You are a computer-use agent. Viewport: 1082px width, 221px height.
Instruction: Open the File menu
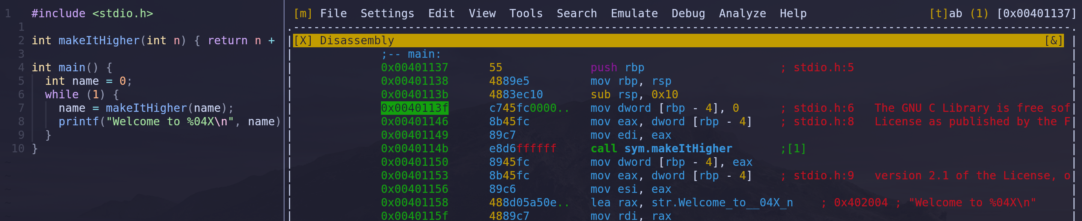pos(333,14)
